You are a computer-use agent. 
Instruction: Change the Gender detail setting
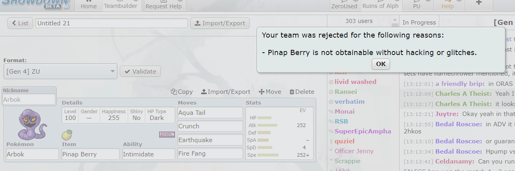89,115
